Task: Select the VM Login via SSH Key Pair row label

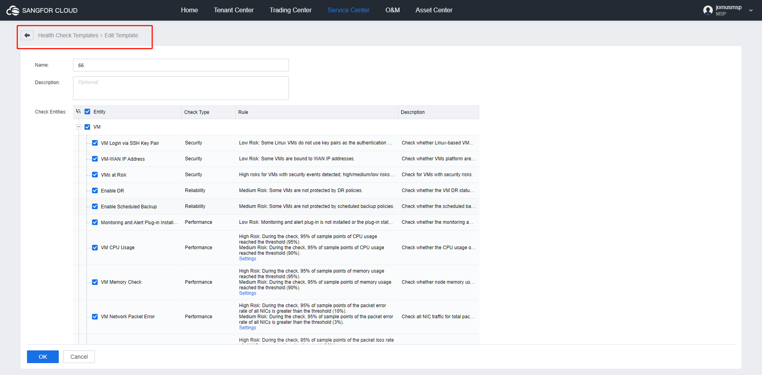Action: point(130,143)
